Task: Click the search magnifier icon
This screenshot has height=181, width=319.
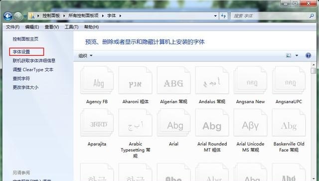Action: 311,15
